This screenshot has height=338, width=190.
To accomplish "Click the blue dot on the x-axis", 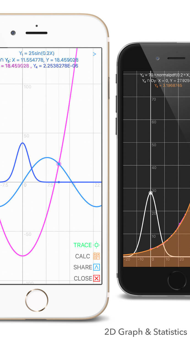I will (59, 182).
